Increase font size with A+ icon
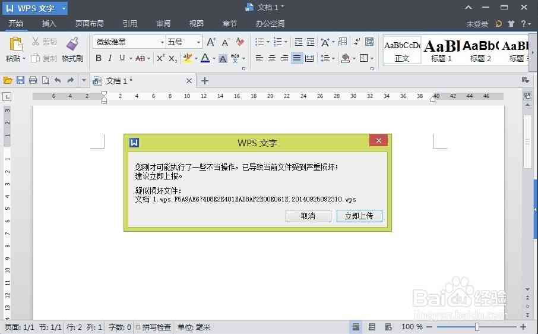The width and height of the screenshot is (538, 334). tap(211, 42)
